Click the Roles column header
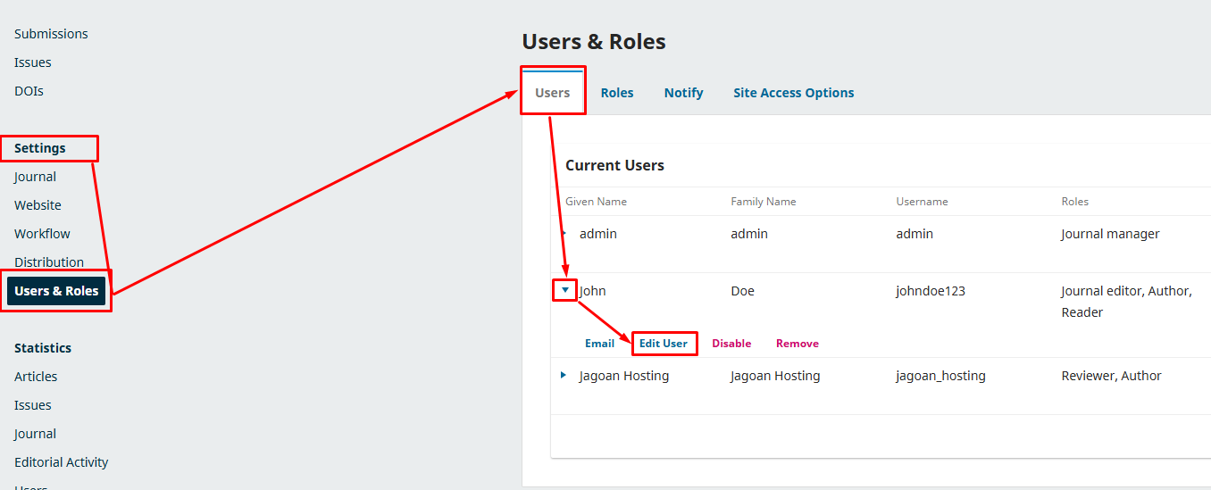The width and height of the screenshot is (1211, 490). (x=1074, y=202)
